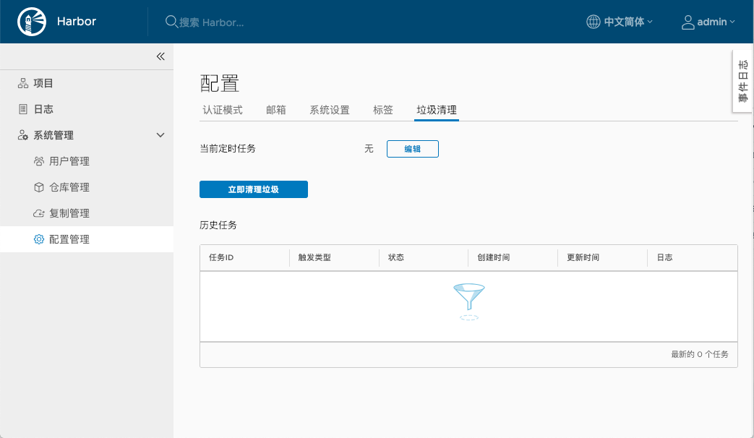Click the 复制管理 replication icon
The image size is (754, 438).
[x=38, y=212]
